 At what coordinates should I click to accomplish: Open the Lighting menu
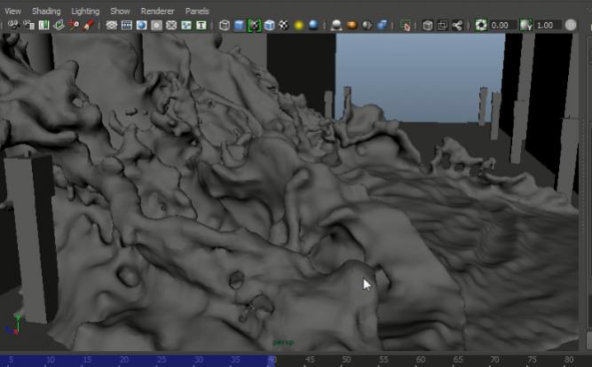point(85,11)
